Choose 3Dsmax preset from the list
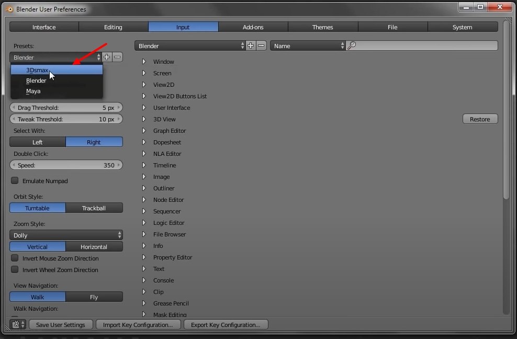Screen dimensions: 517x339 [x=57, y=70]
